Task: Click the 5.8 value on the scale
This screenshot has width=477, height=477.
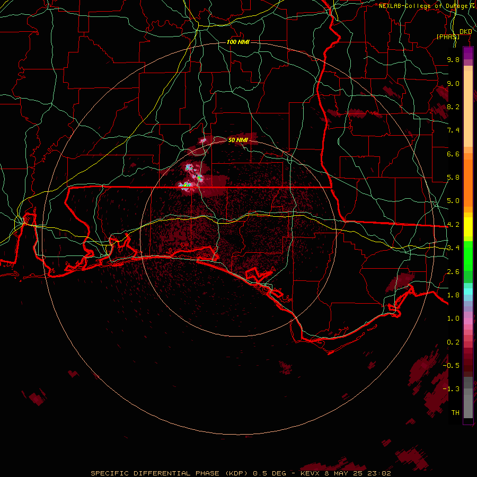Action: (453, 178)
